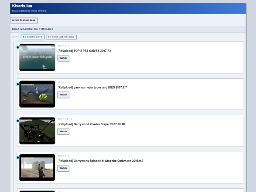Click the Kiverix.lua site title
The width and height of the screenshot is (256, 192).
click(22, 6)
